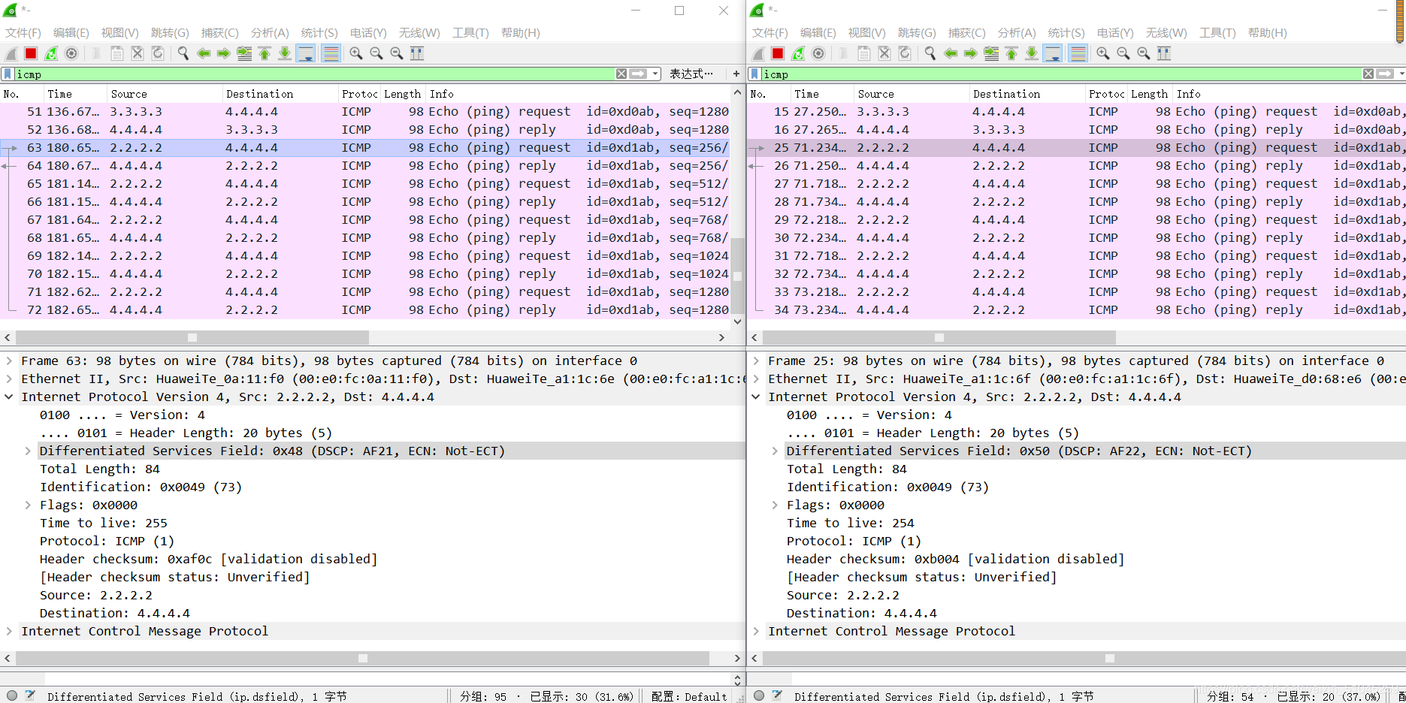The image size is (1406, 703).
Task: Sort by Destination column in left window
Action: (x=280, y=94)
